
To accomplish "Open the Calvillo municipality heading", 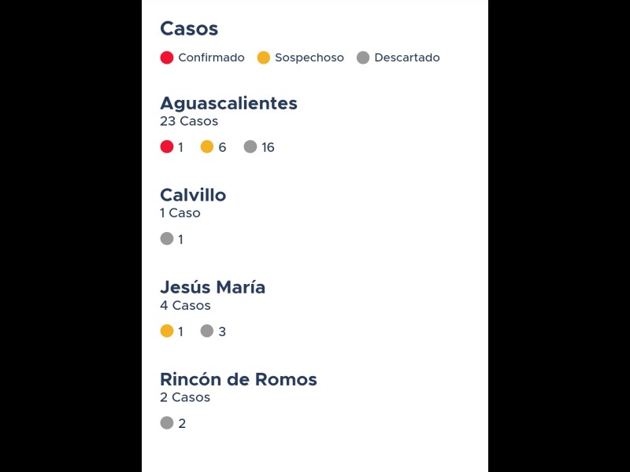I will pyautogui.click(x=193, y=195).
